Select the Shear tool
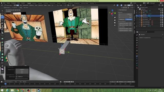Viewport: 164px width, 92px height. [2, 69]
